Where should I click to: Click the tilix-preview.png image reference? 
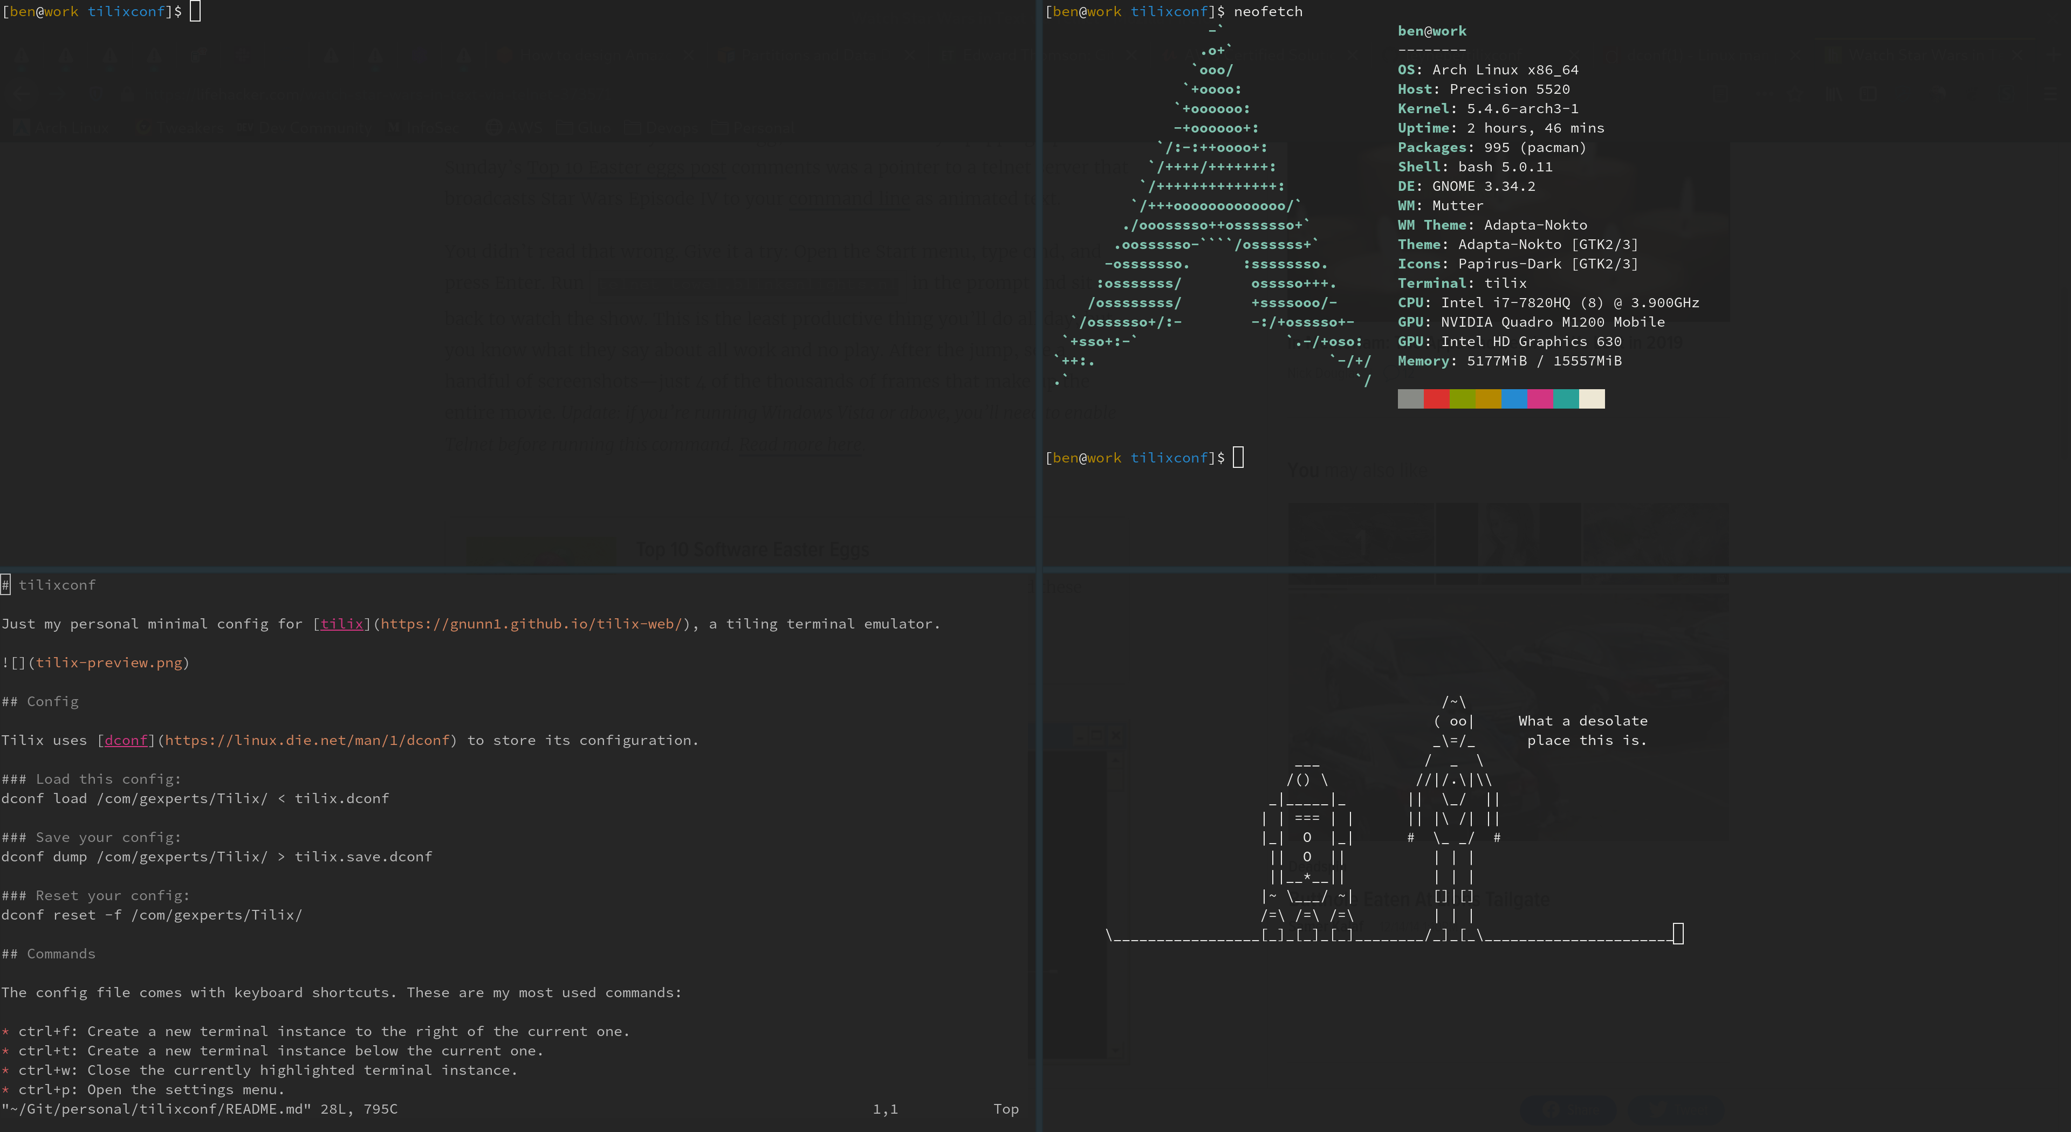click(x=108, y=663)
